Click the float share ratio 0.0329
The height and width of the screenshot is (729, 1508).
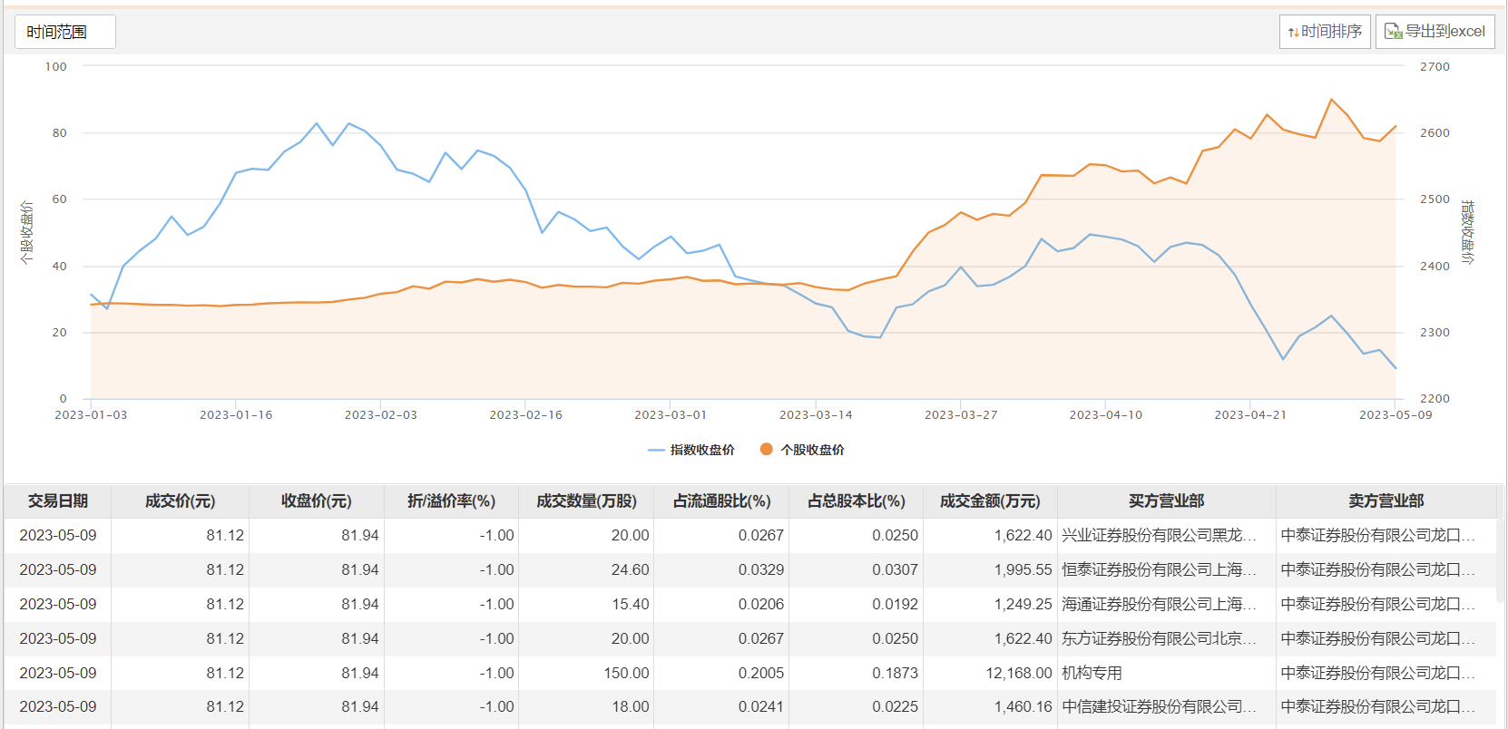760,570
